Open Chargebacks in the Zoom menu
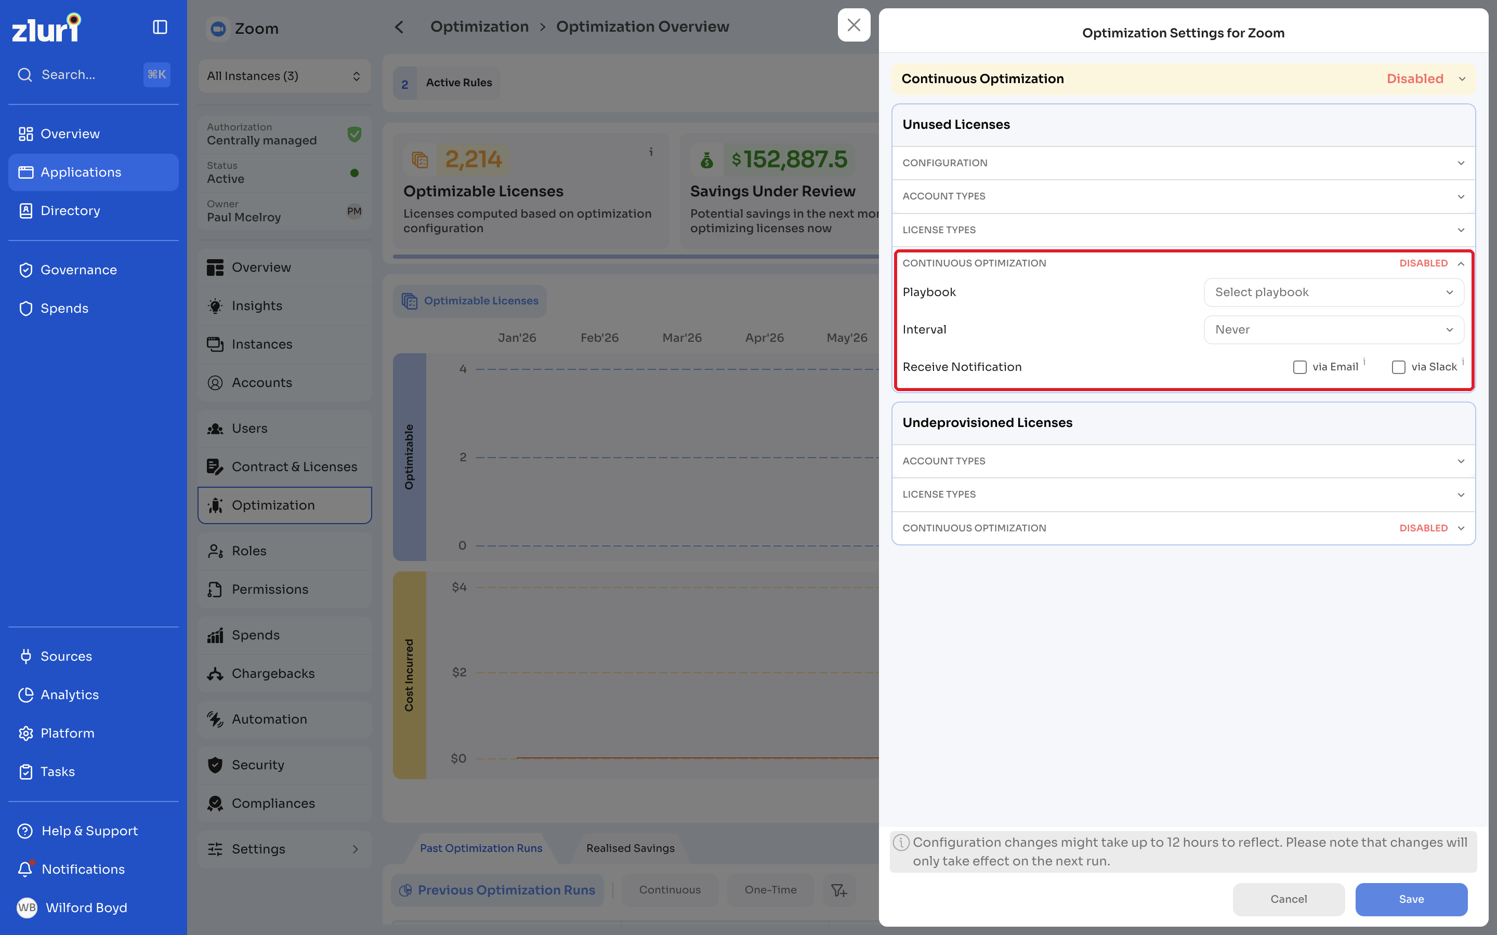This screenshot has height=935, width=1497. click(284, 673)
